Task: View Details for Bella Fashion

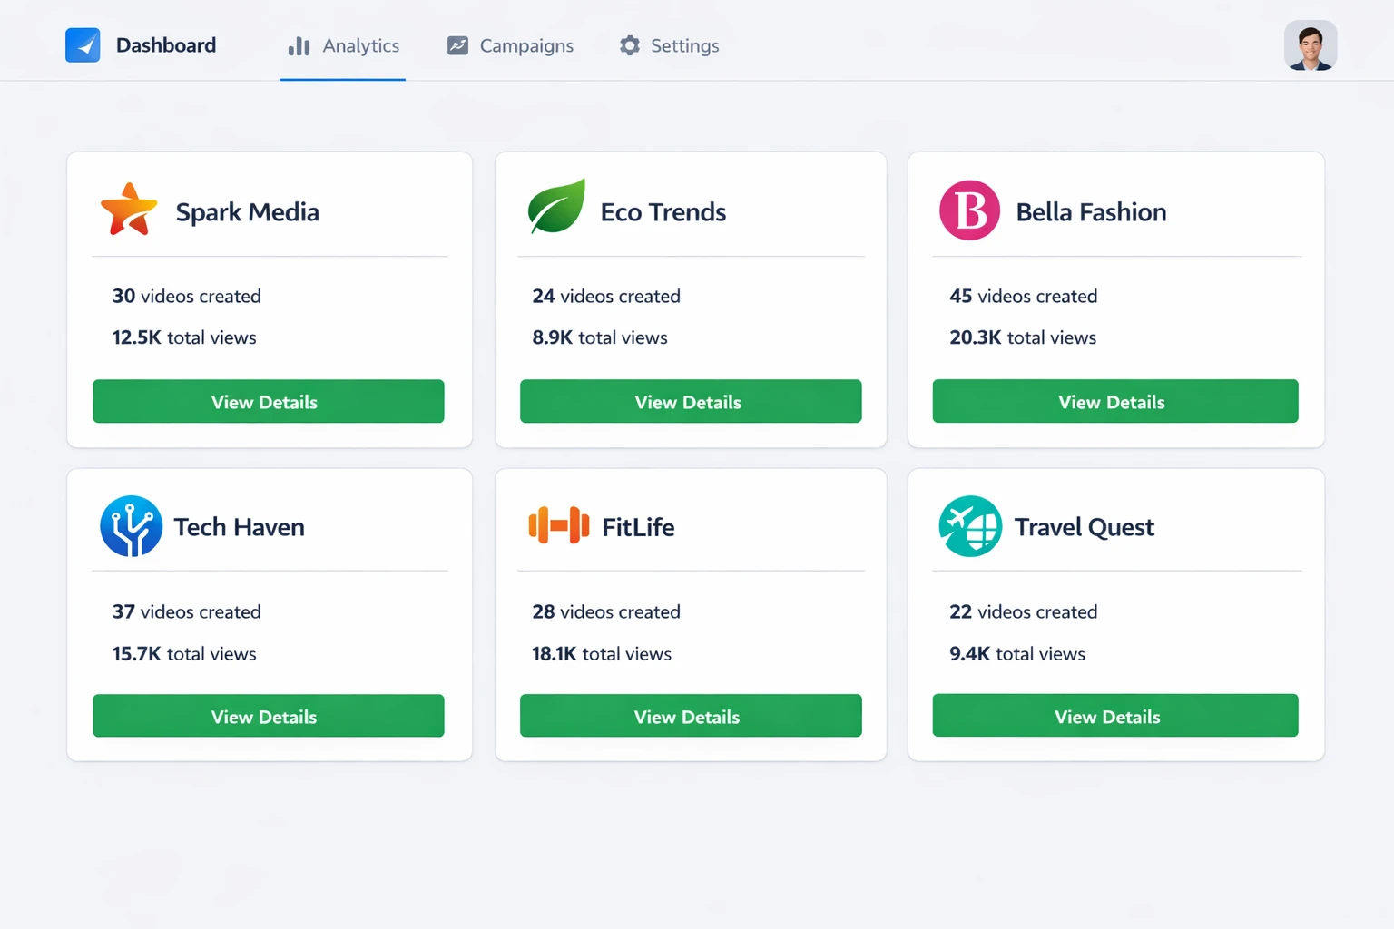Action: pyautogui.click(x=1114, y=401)
